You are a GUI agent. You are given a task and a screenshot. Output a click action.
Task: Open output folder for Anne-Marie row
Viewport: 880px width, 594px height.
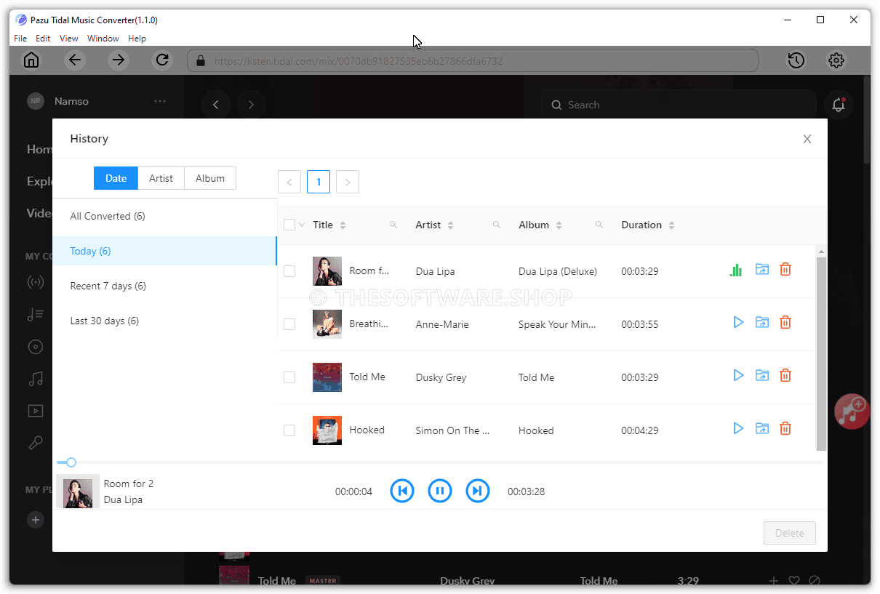coord(761,322)
